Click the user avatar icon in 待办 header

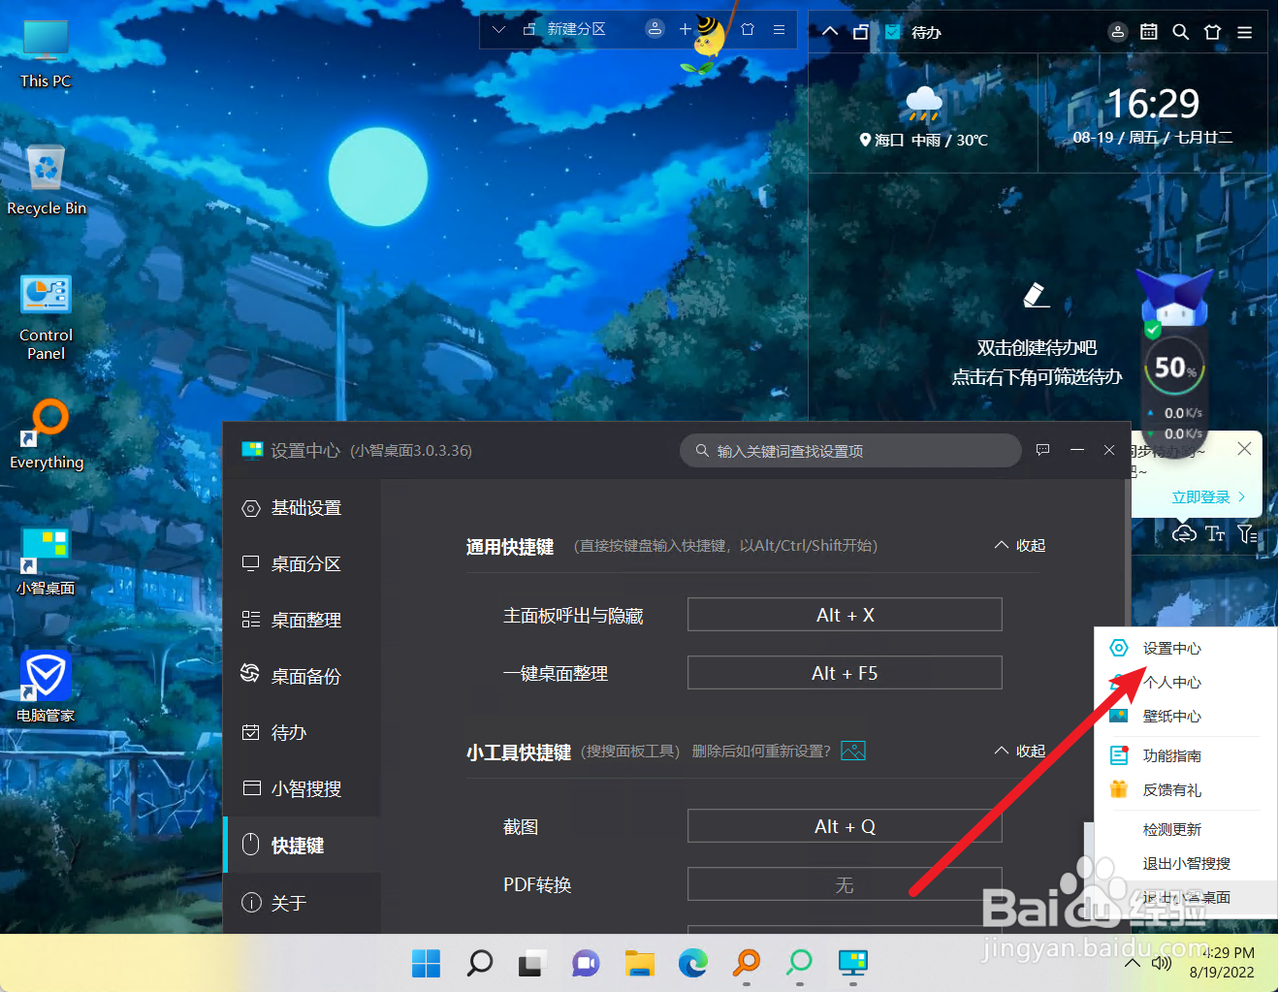[1117, 32]
